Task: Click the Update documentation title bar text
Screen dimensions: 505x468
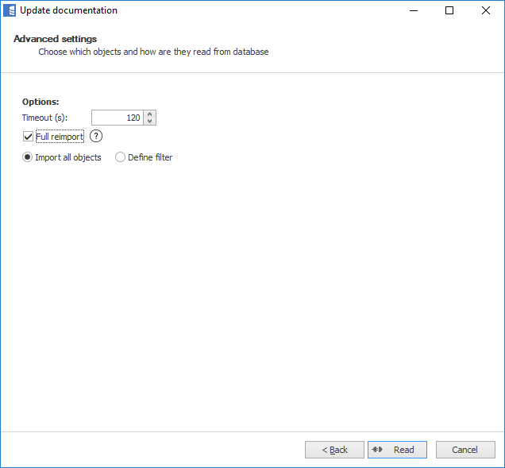Action: pos(68,10)
